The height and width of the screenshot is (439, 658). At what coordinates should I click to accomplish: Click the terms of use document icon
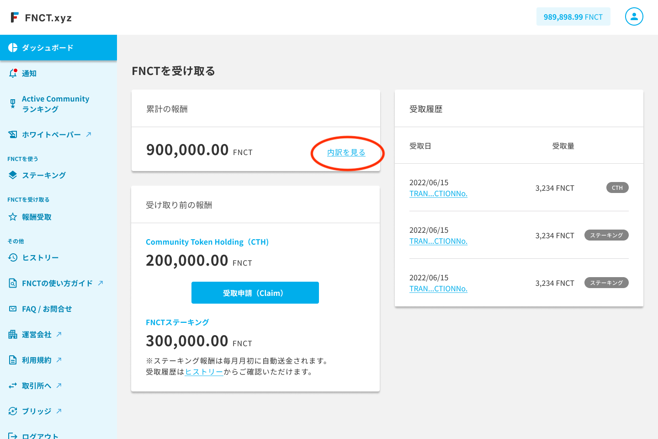pos(13,360)
